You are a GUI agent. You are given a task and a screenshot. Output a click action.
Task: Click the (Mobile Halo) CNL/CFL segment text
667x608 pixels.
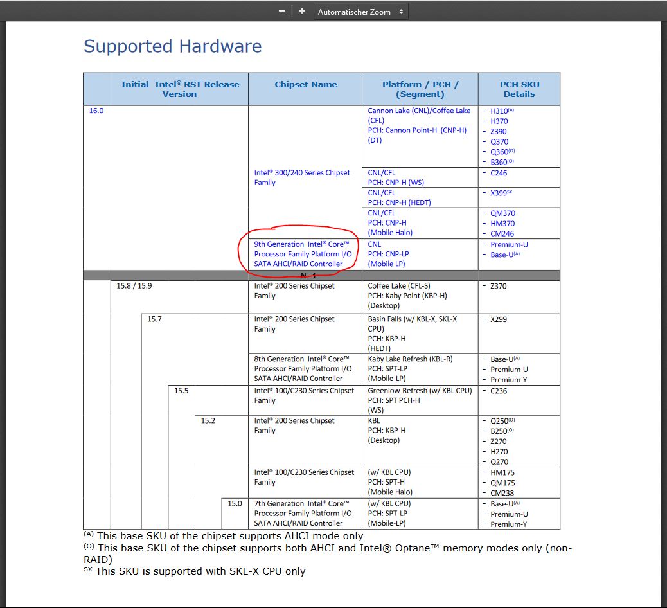pyautogui.click(x=390, y=233)
